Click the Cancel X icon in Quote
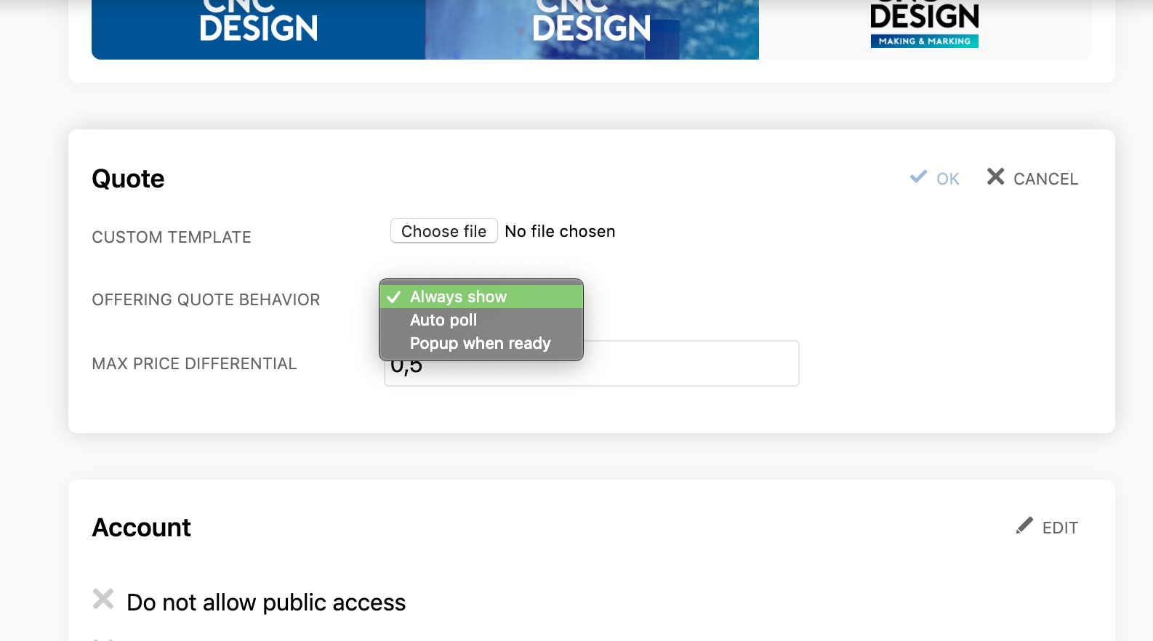1153x641 pixels. 995,177
